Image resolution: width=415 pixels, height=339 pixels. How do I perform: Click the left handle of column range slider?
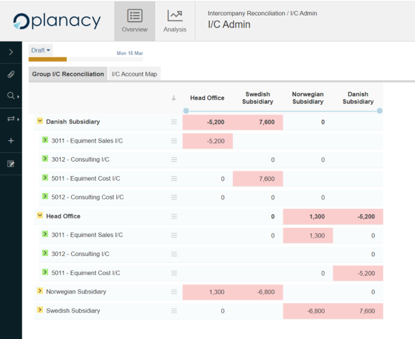pyautogui.click(x=186, y=111)
